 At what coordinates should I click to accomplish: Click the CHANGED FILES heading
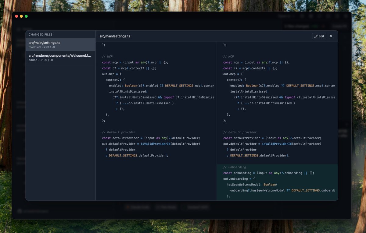41,35
